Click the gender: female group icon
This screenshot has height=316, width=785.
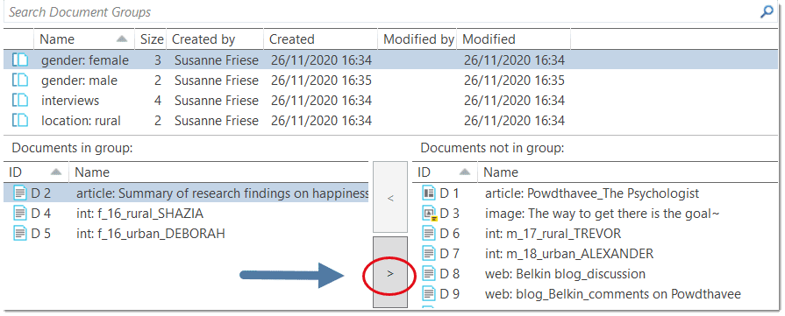pyautogui.click(x=20, y=60)
